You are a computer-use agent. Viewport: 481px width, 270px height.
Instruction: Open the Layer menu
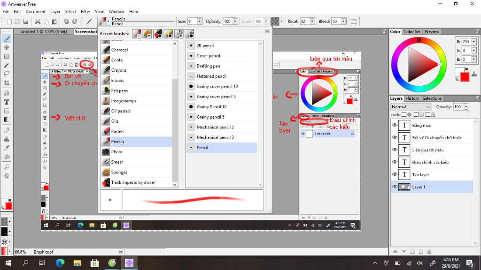point(55,12)
